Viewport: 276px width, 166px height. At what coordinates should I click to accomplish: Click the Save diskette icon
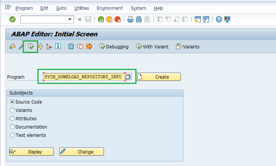tap(88, 19)
